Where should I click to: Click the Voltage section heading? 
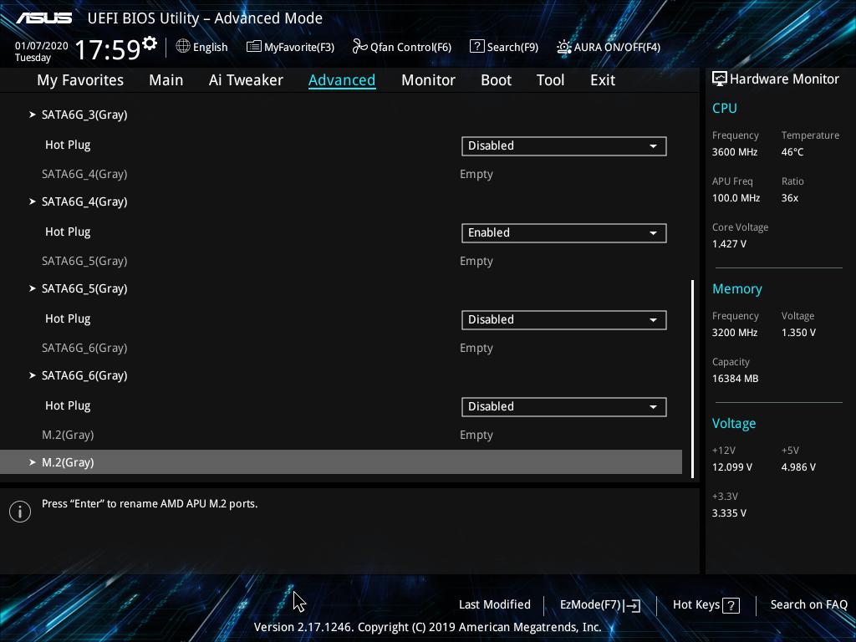coord(734,424)
